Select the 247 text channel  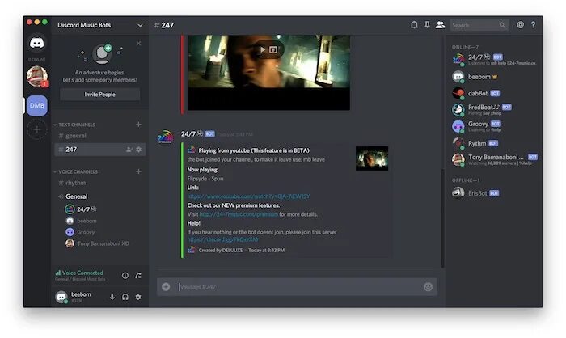click(100, 150)
